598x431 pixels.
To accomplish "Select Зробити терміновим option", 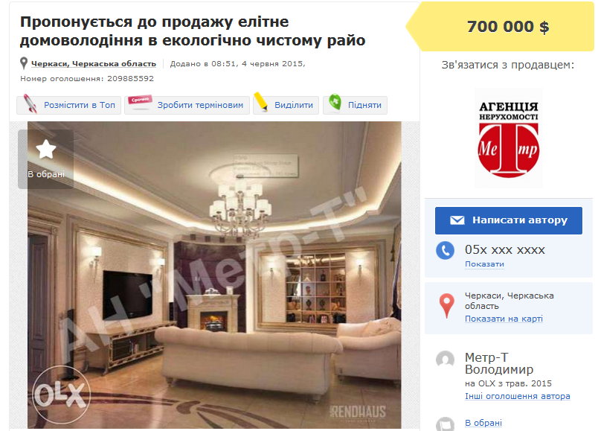I will click(x=187, y=105).
